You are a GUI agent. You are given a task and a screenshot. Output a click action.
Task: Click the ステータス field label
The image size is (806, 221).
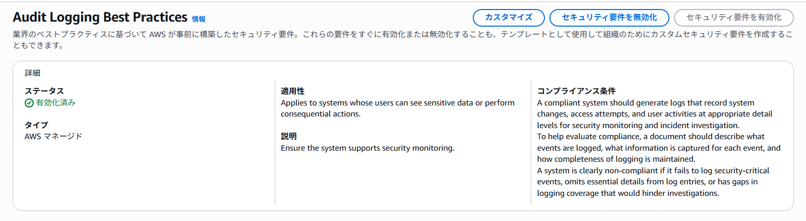pos(44,91)
